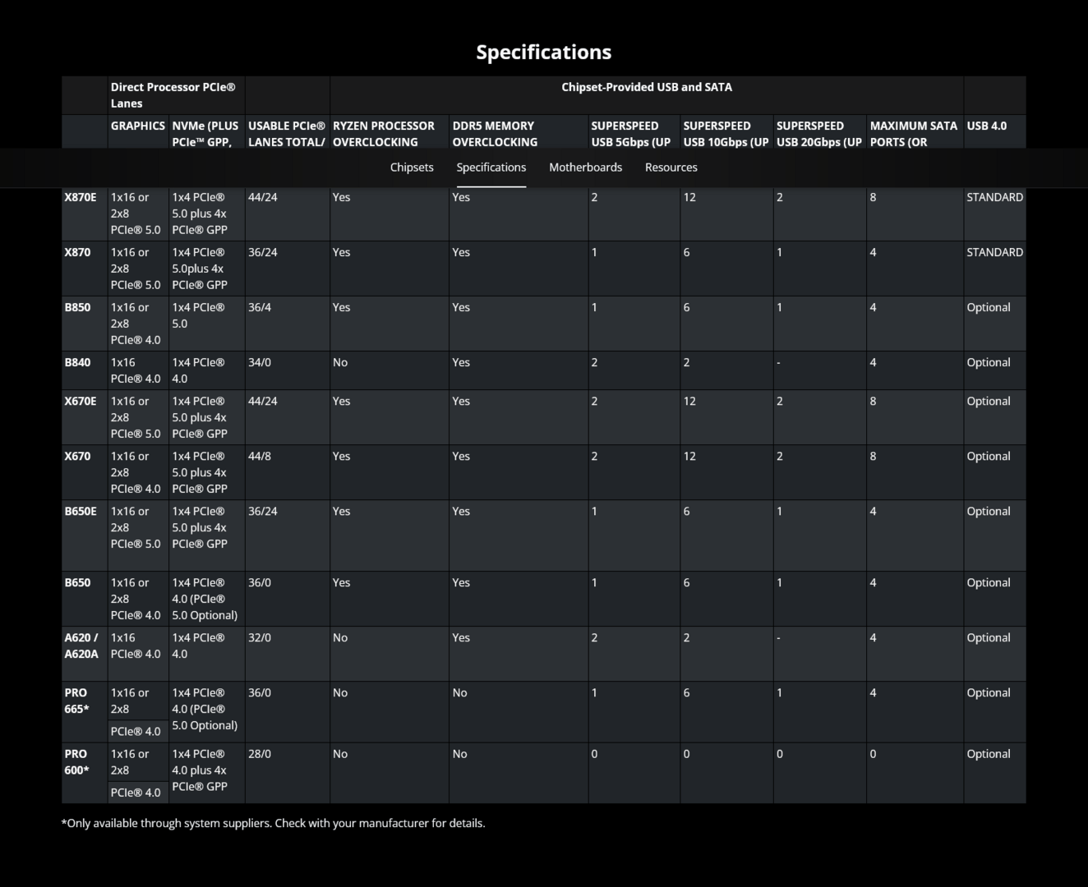The height and width of the screenshot is (887, 1088).
Task: Click the B650E chipset name
Action: [x=81, y=511]
